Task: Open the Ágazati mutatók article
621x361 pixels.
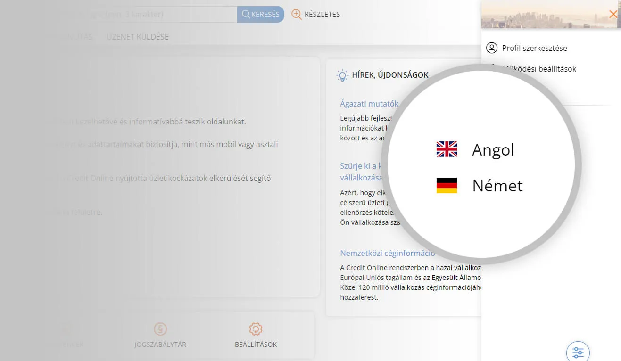Action: tap(369, 103)
